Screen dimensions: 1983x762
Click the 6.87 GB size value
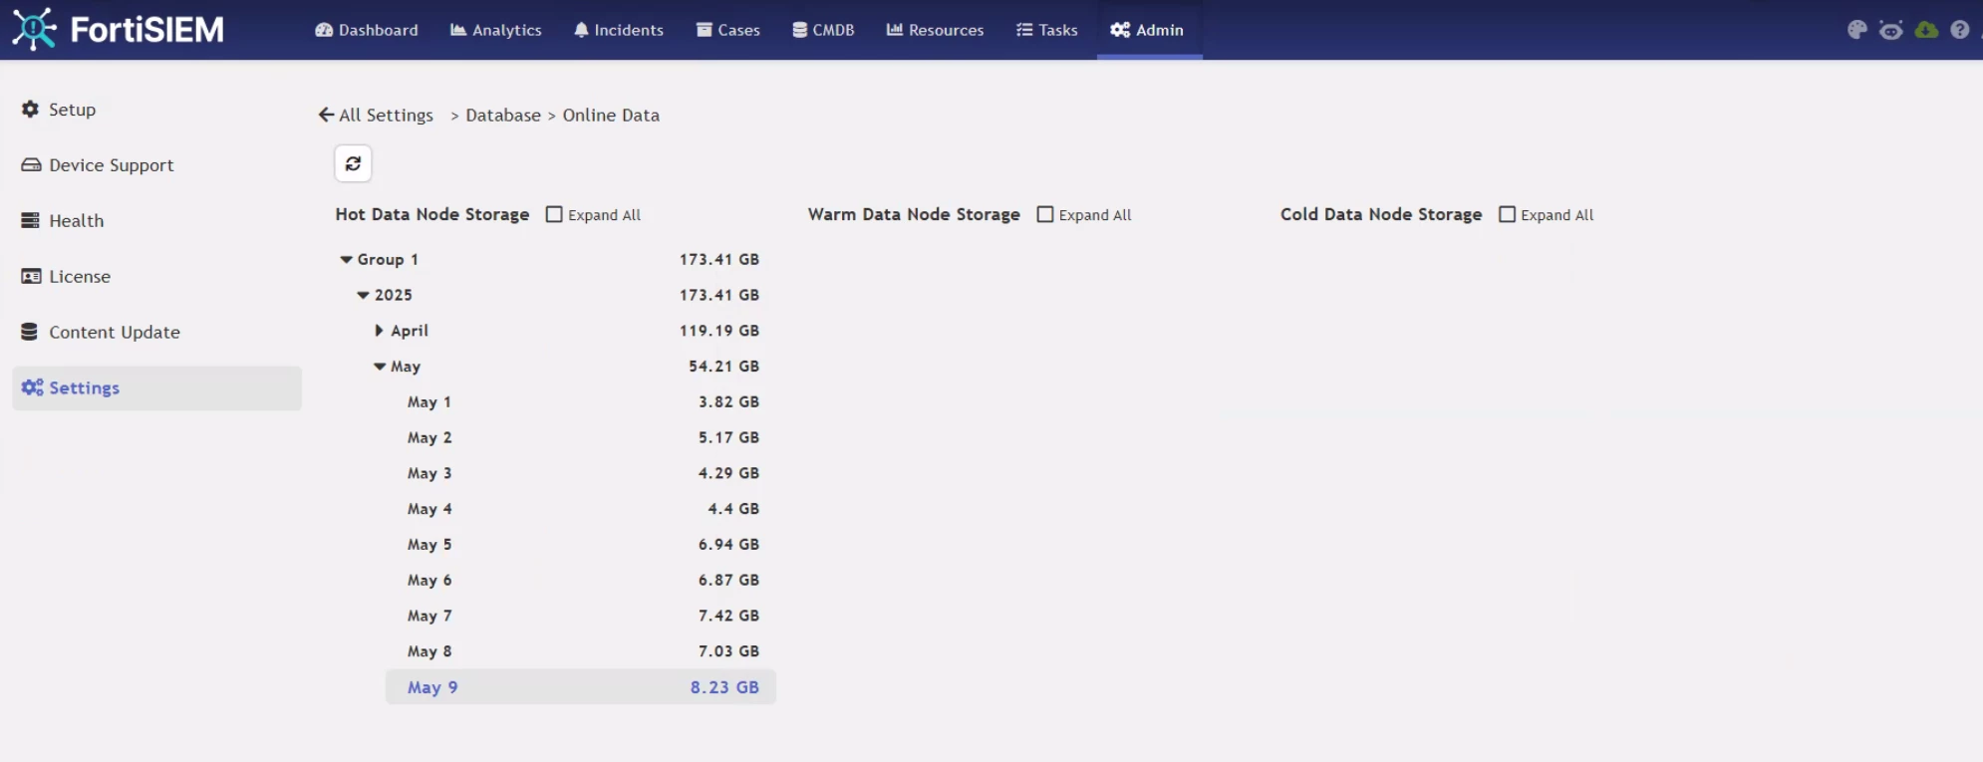[728, 581]
